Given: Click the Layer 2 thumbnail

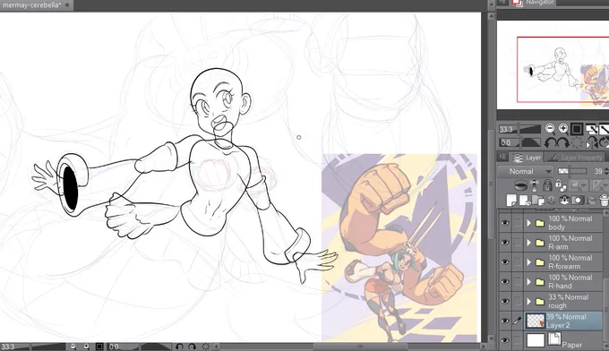Looking at the screenshot, I should [x=536, y=321].
